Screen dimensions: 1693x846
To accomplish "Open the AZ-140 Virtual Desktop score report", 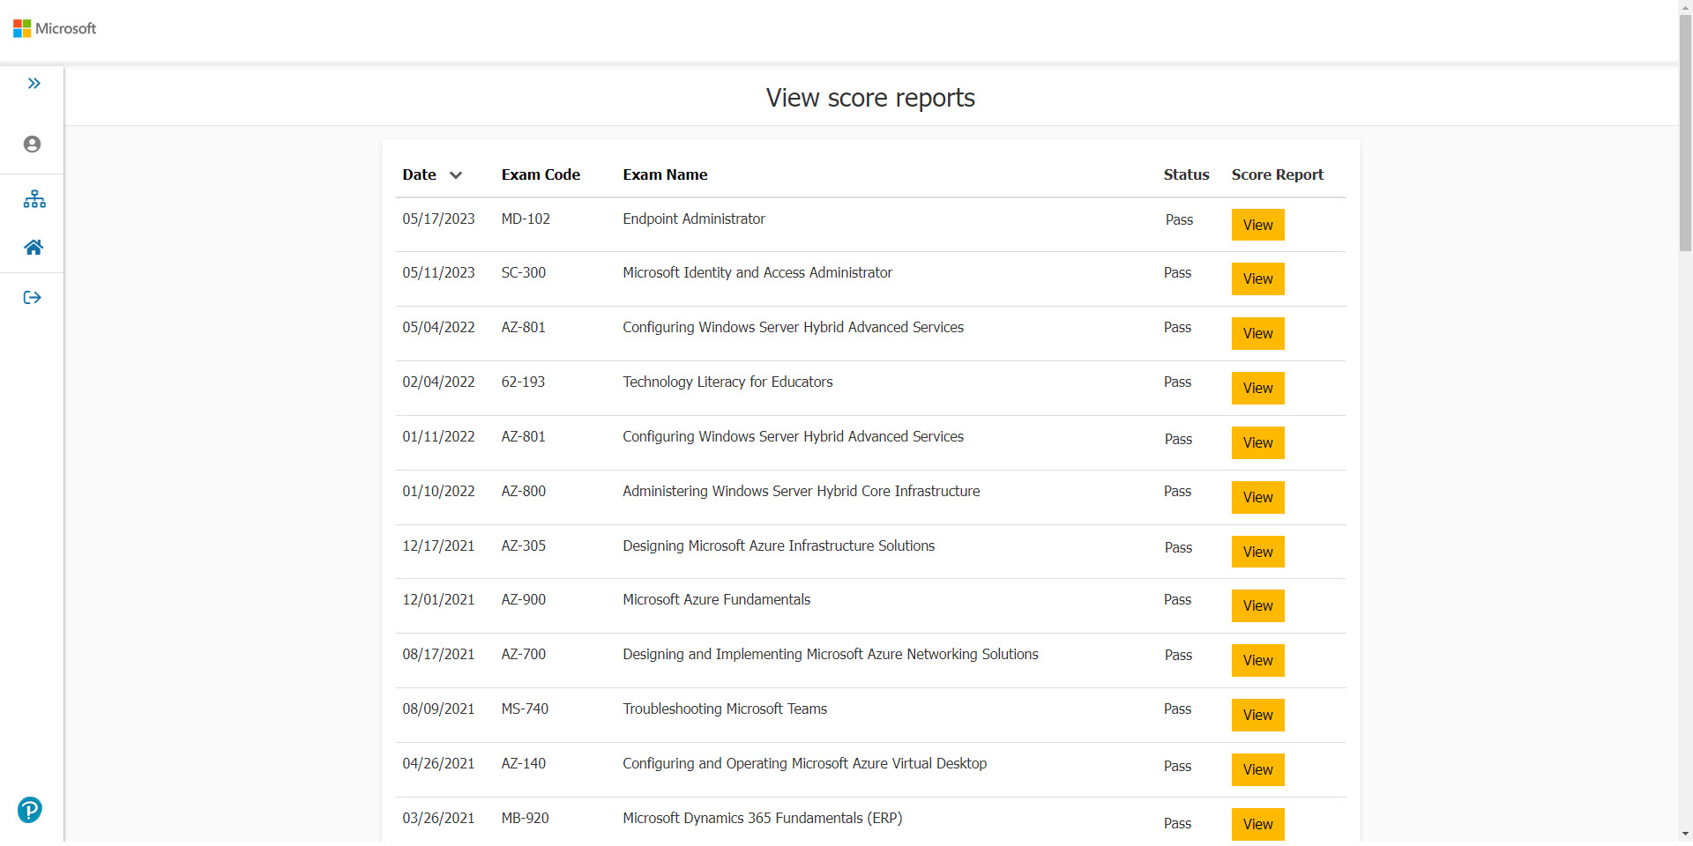I will (1257, 768).
